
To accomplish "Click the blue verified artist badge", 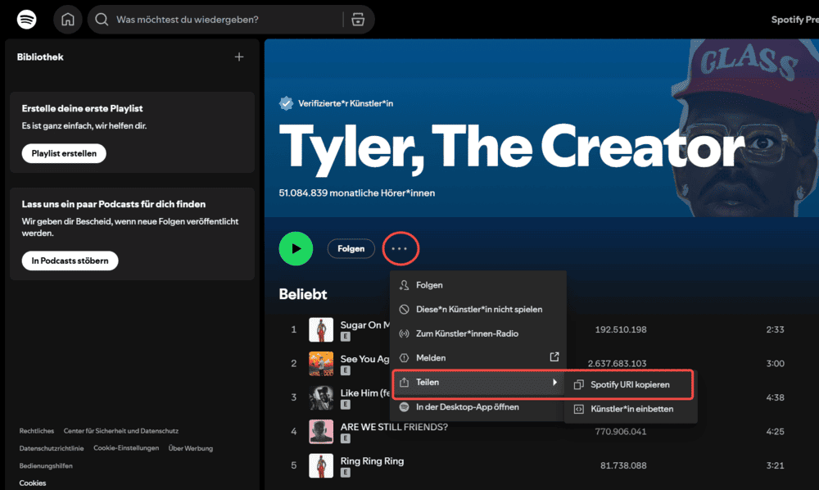I will click(286, 103).
